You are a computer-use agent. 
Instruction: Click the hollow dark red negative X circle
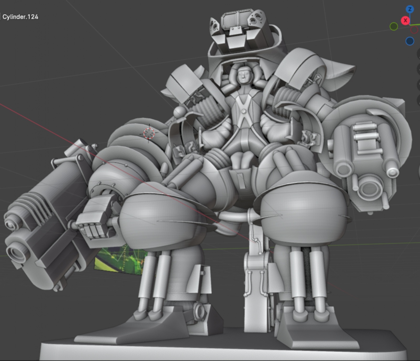click(414, 30)
